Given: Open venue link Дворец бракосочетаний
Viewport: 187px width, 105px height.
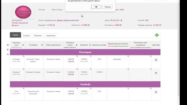Looking at the screenshot, I should [68, 20].
